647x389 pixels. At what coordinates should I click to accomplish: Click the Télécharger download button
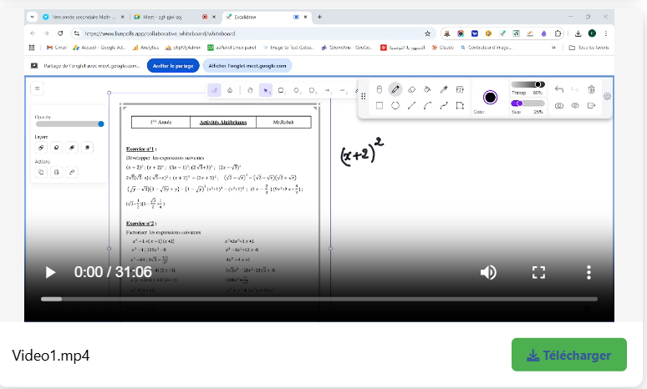(x=568, y=355)
